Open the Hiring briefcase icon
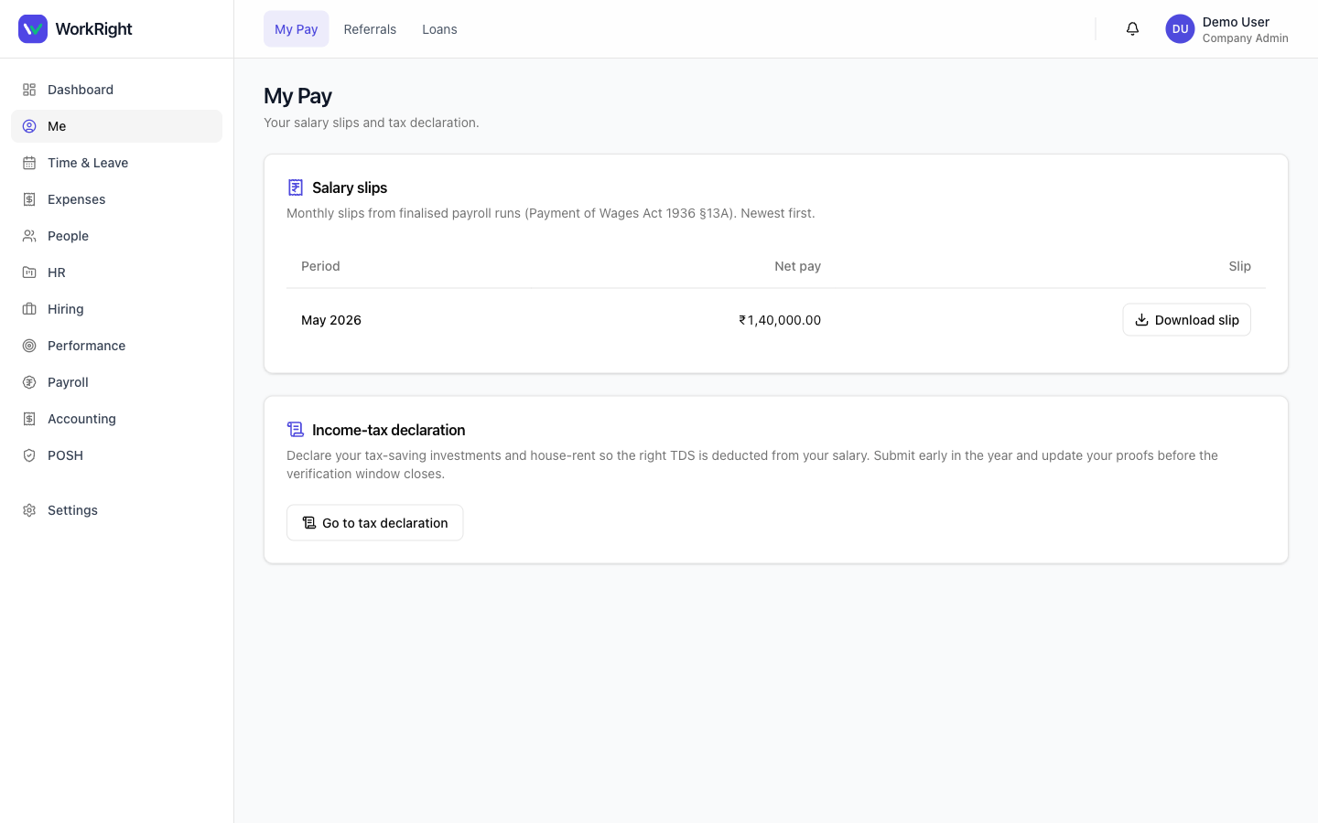Screen dimensions: 1318x823 29,309
